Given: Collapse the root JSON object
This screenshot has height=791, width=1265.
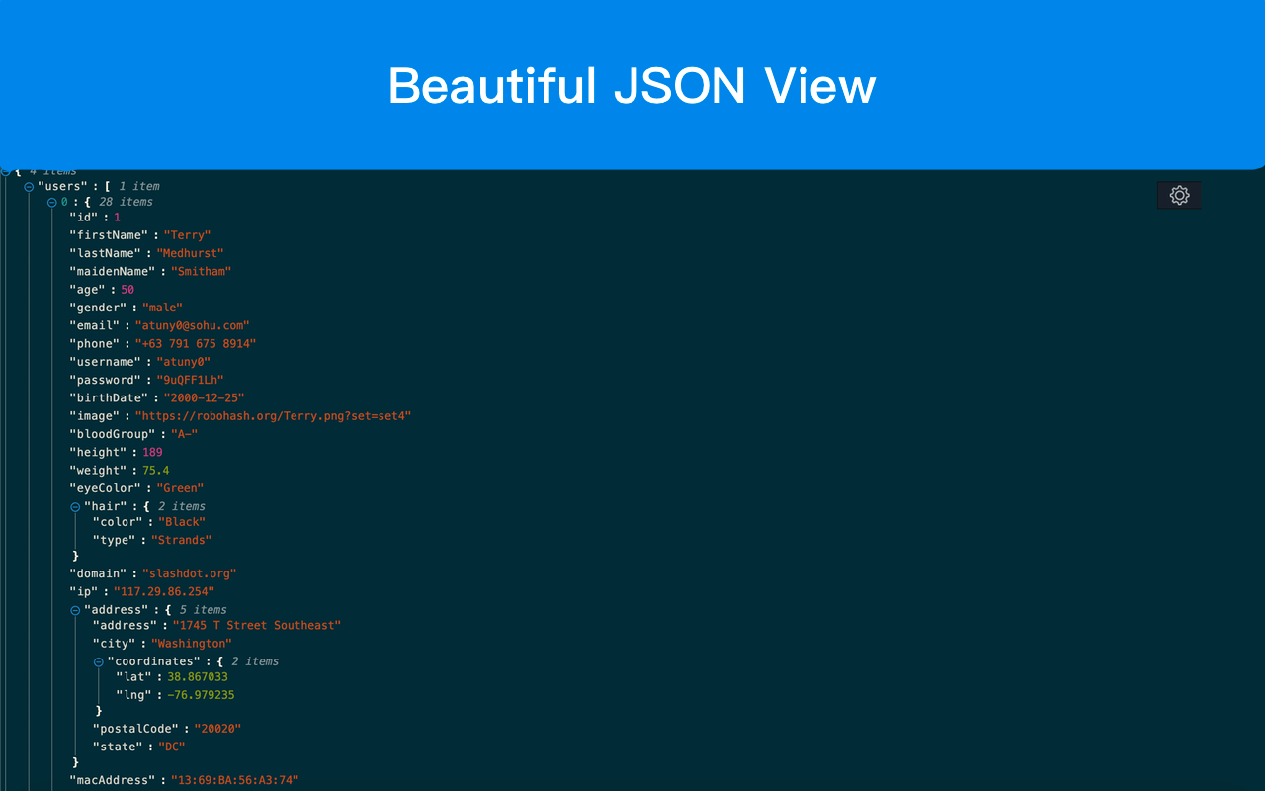Looking at the screenshot, I should (x=8, y=170).
